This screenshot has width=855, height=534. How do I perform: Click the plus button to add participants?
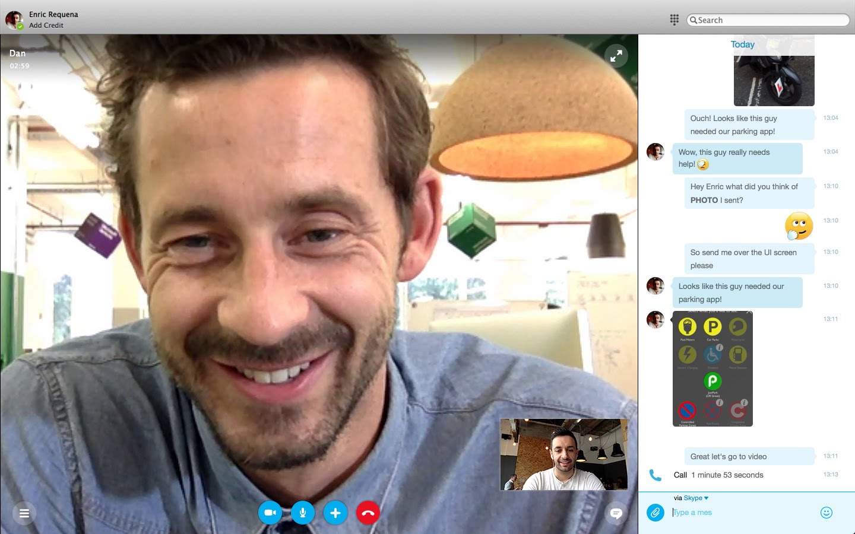pyautogui.click(x=335, y=513)
